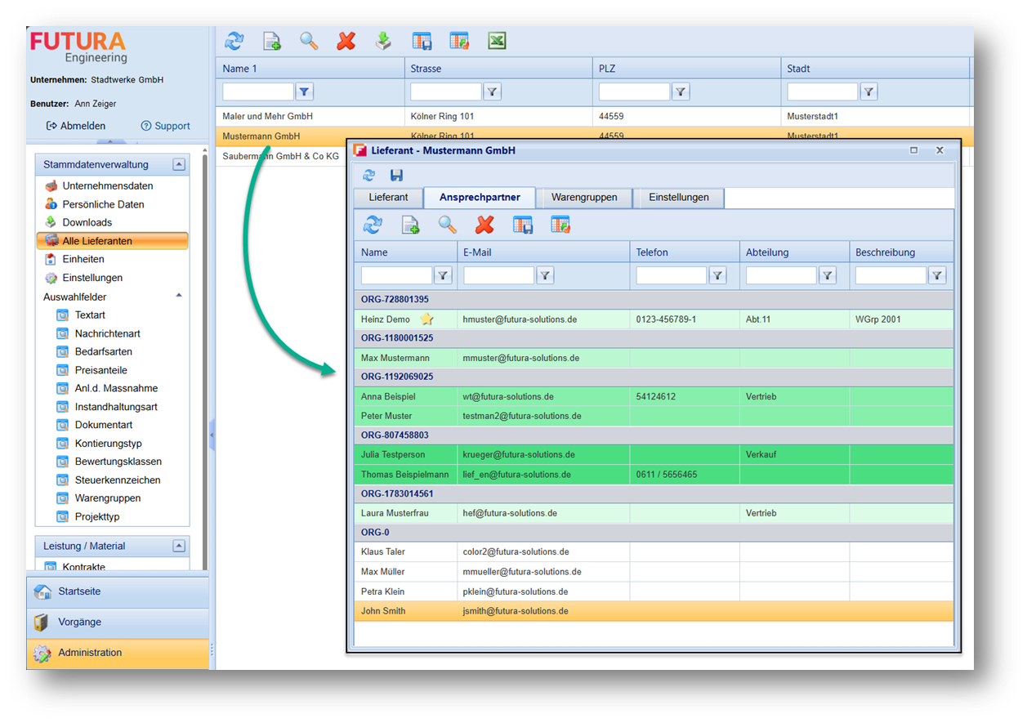Open Einheiten in the sidebar
The width and height of the screenshot is (1027, 723).
click(83, 259)
